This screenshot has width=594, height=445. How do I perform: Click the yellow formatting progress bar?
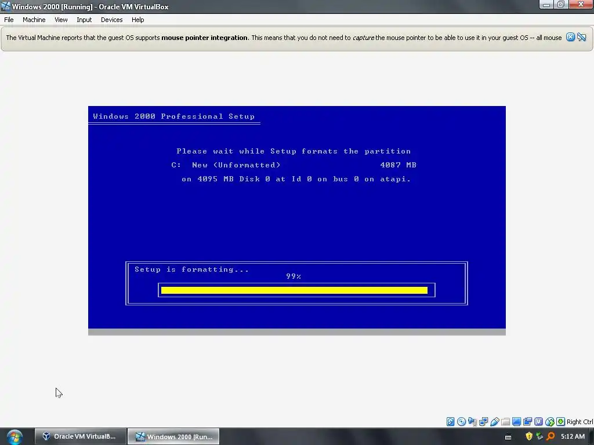click(x=294, y=290)
